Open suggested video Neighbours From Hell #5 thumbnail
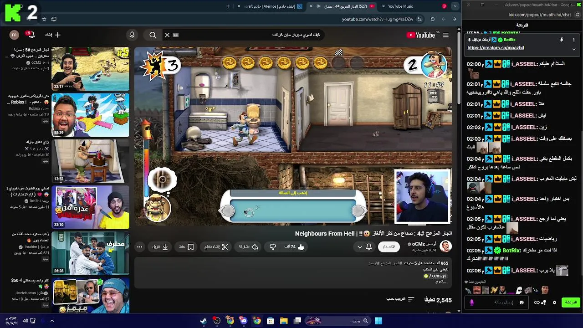The width and height of the screenshot is (583, 328). click(x=90, y=68)
